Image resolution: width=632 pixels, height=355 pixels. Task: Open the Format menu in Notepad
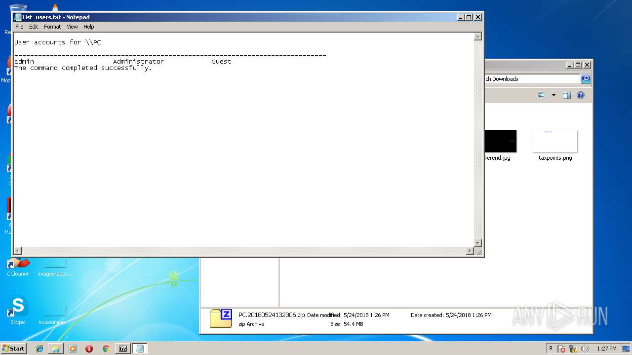point(52,27)
